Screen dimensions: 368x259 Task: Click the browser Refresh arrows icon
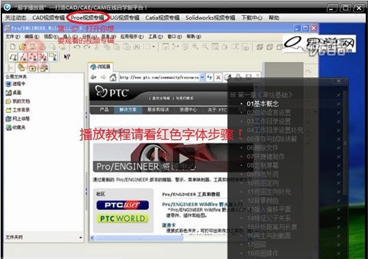(210, 77)
